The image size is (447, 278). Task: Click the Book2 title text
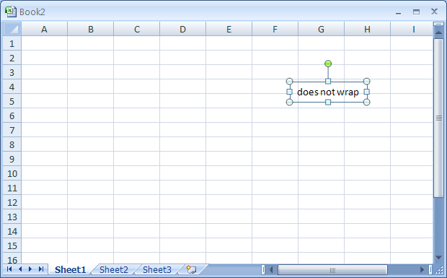click(x=32, y=12)
